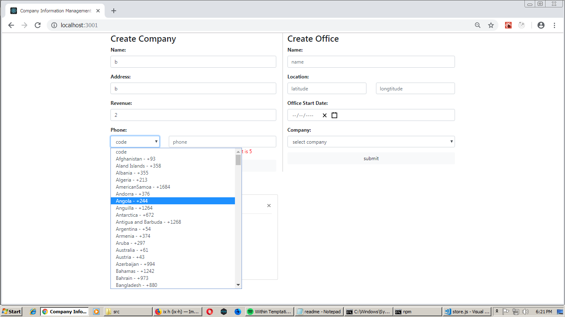This screenshot has height=317, width=565.
Task: Open the src folder in taskbar
Action: [128, 312]
